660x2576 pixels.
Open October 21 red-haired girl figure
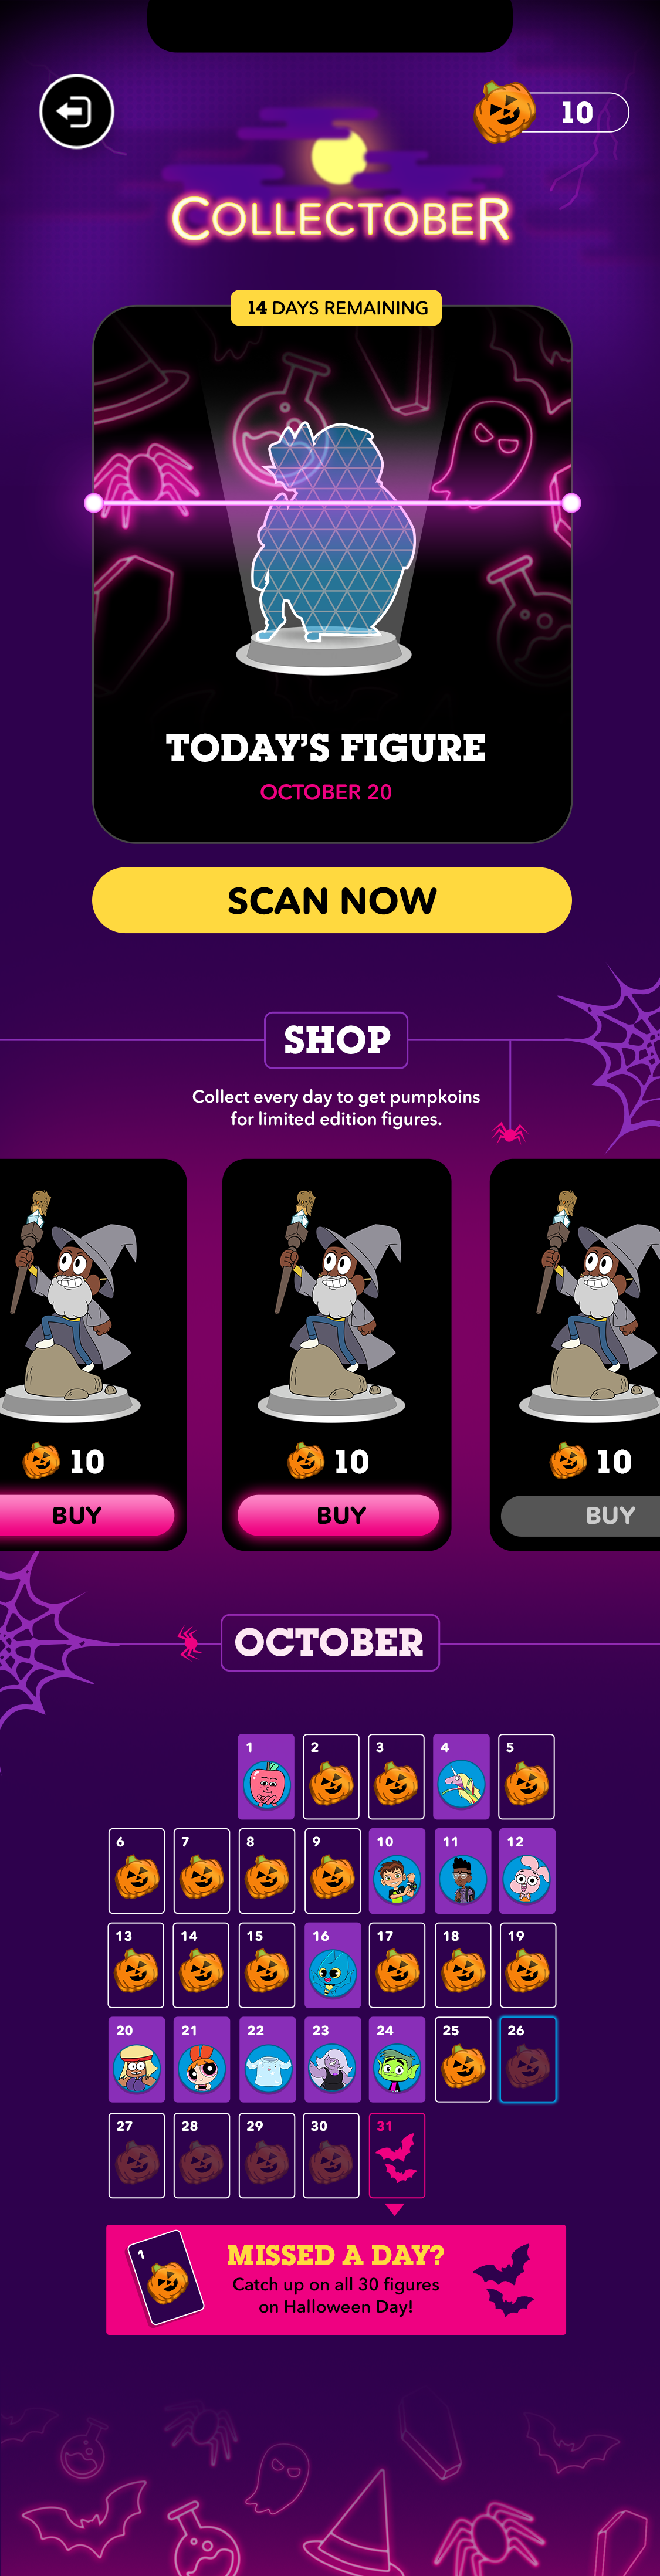(x=201, y=2059)
